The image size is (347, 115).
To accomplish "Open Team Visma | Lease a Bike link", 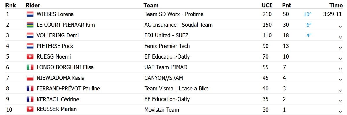I will tap(176, 89).
